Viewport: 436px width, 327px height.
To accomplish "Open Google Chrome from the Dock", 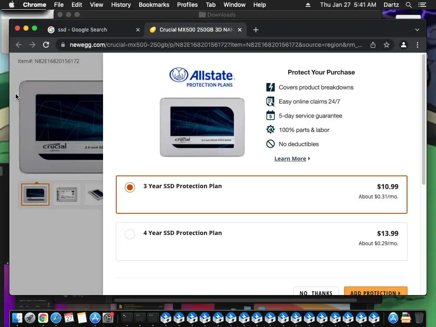I will pyautogui.click(x=43, y=318).
